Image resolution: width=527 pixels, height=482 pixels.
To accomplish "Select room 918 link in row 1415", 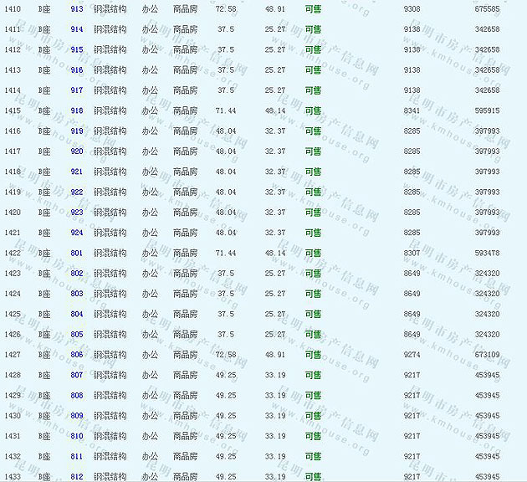I will coord(77,110).
